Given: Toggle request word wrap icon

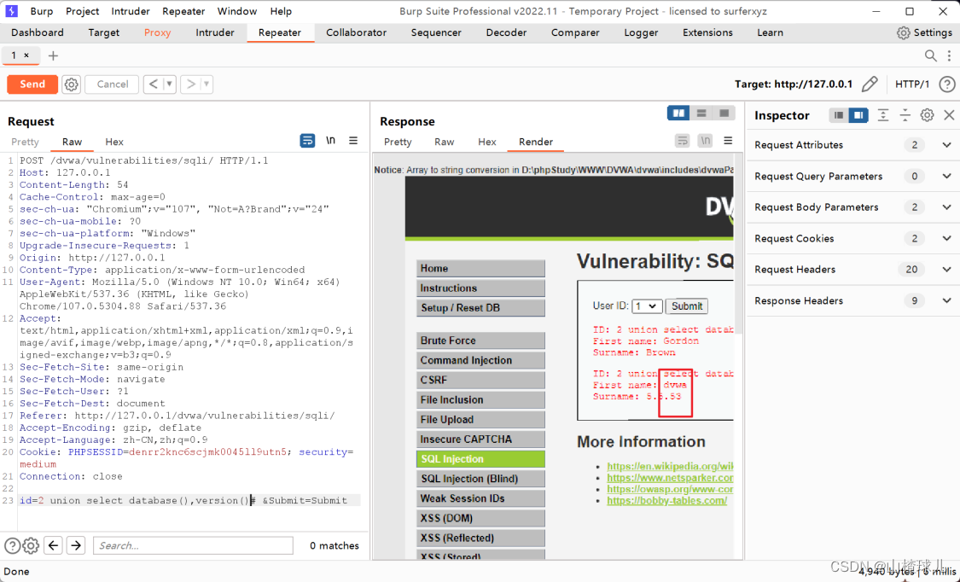Looking at the screenshot, I should coord(307,141).
